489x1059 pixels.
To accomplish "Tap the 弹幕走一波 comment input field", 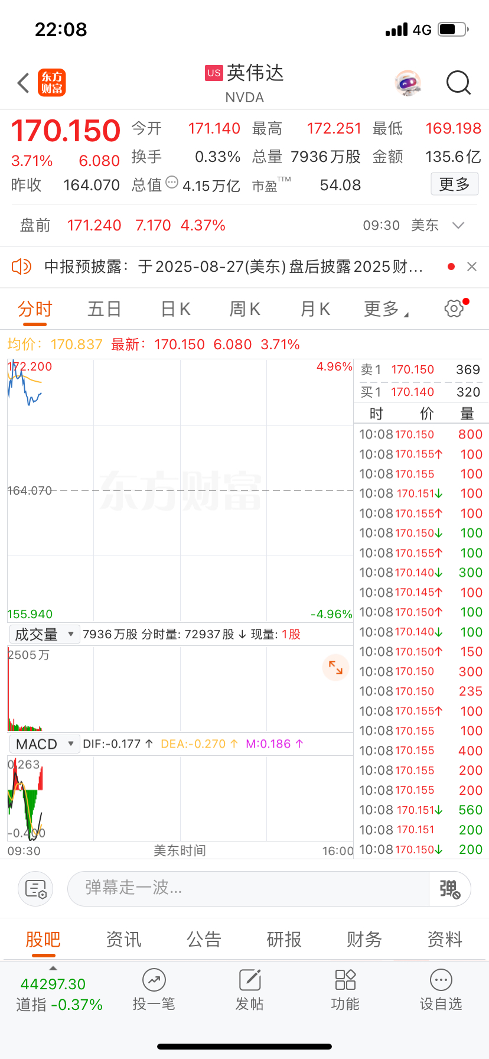I will click(248, 888).
